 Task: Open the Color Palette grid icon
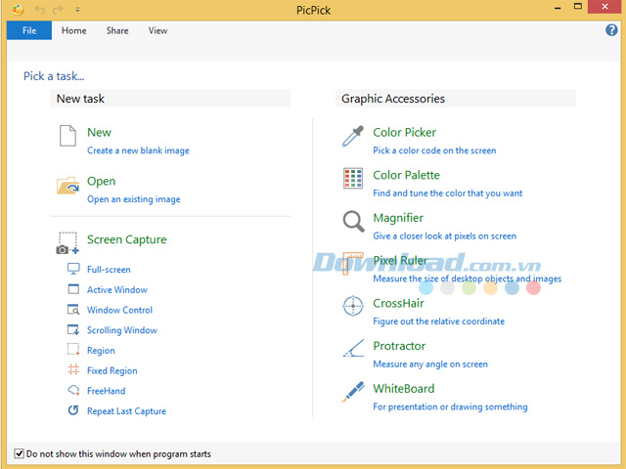352,179
